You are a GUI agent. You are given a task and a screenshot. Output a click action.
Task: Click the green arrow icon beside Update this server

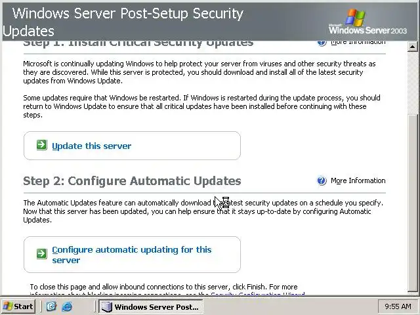[41, 145]
